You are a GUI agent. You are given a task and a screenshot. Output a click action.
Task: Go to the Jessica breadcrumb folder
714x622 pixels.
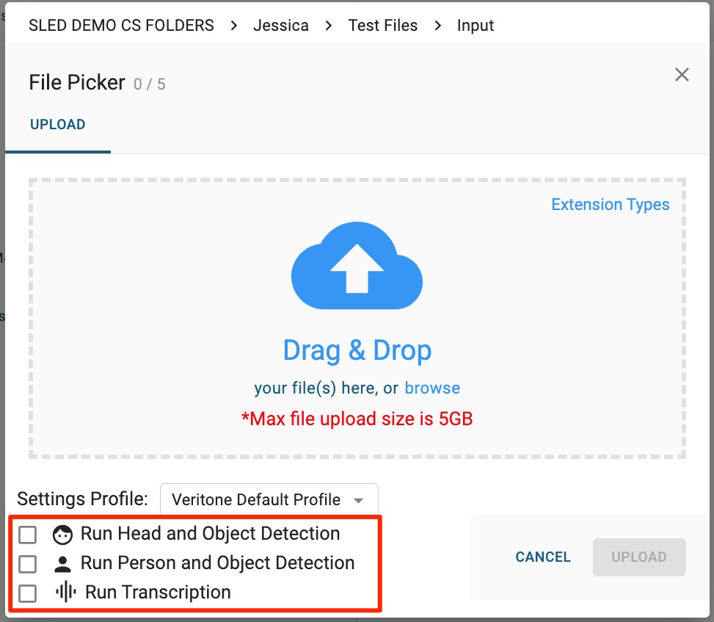pos(281,26)
